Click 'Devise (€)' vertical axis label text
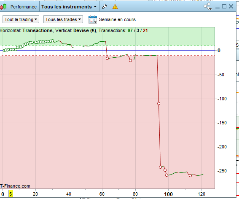 tap(85, 30)
